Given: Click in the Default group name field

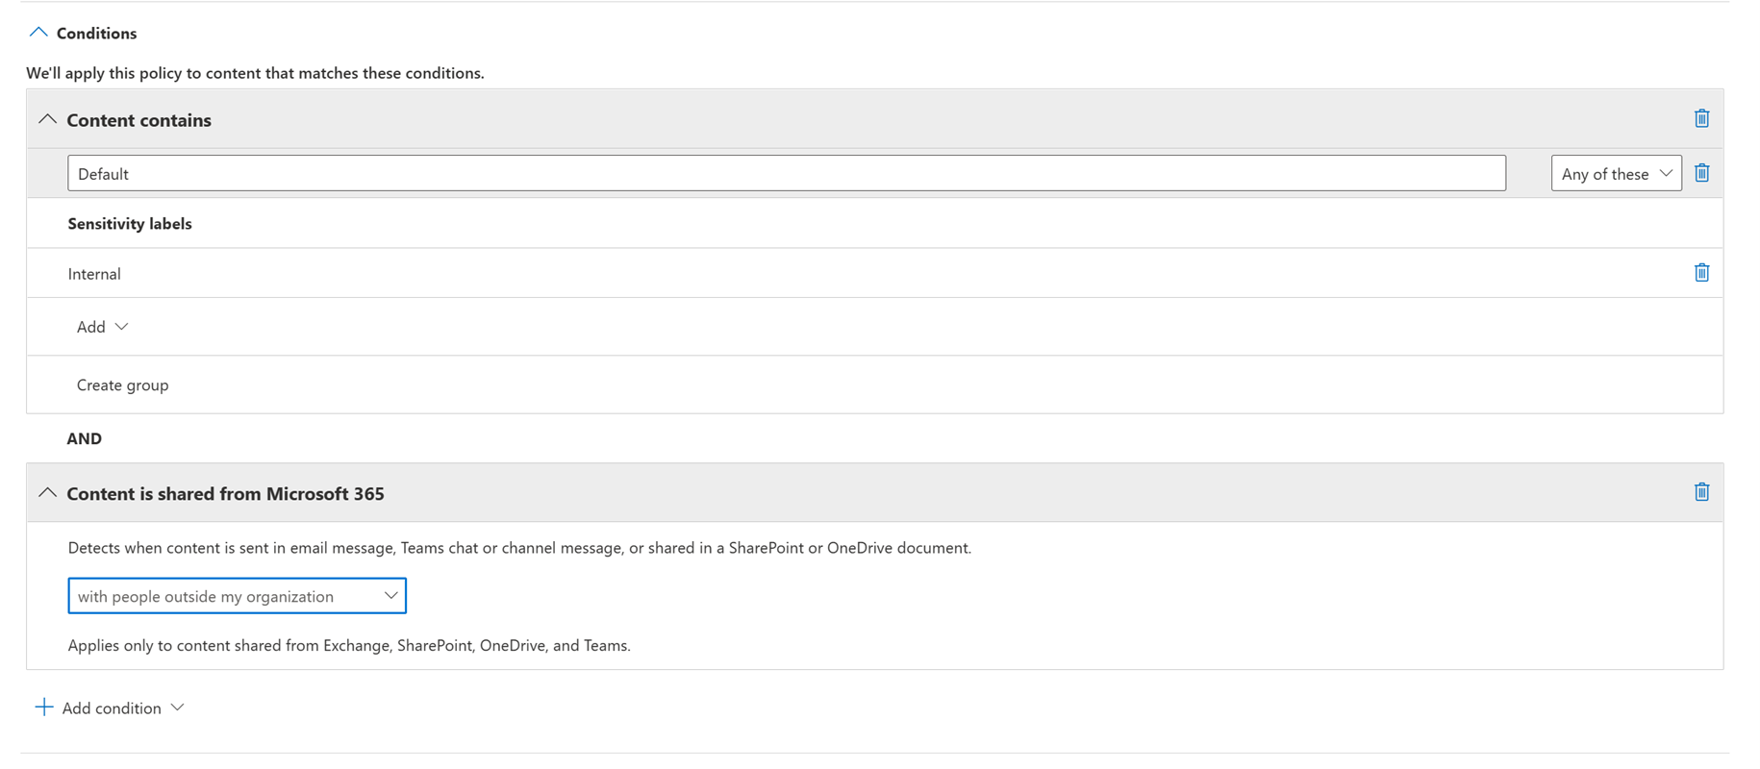Looking at the screenshot, I should click(786, 174).
